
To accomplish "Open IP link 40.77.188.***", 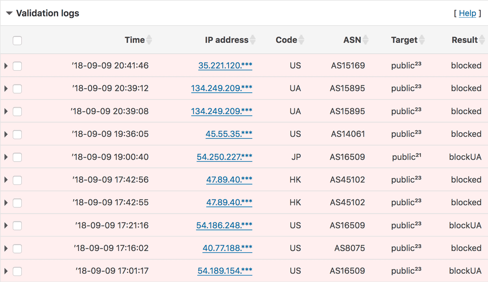I will click(227, 247).
